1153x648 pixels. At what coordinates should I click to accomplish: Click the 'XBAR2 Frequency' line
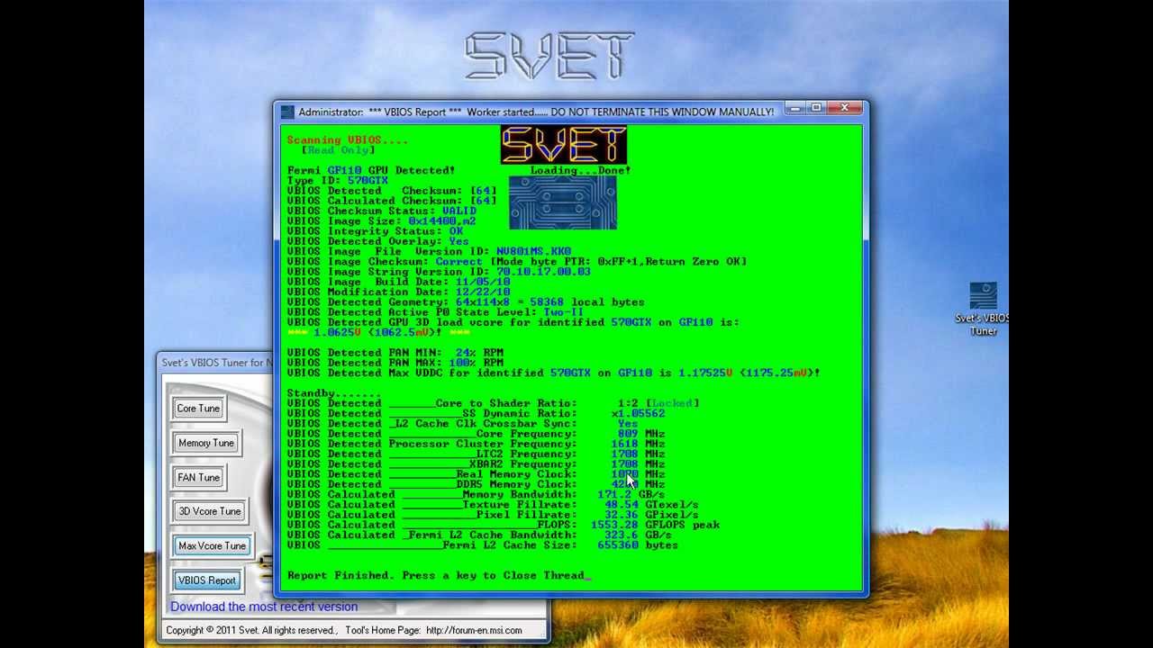[x=477, y=463]
